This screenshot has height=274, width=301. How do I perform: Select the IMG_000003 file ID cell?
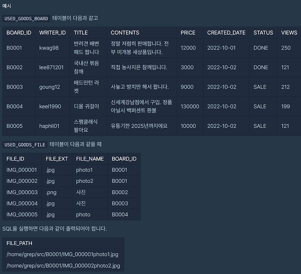(x=22, y=192)
